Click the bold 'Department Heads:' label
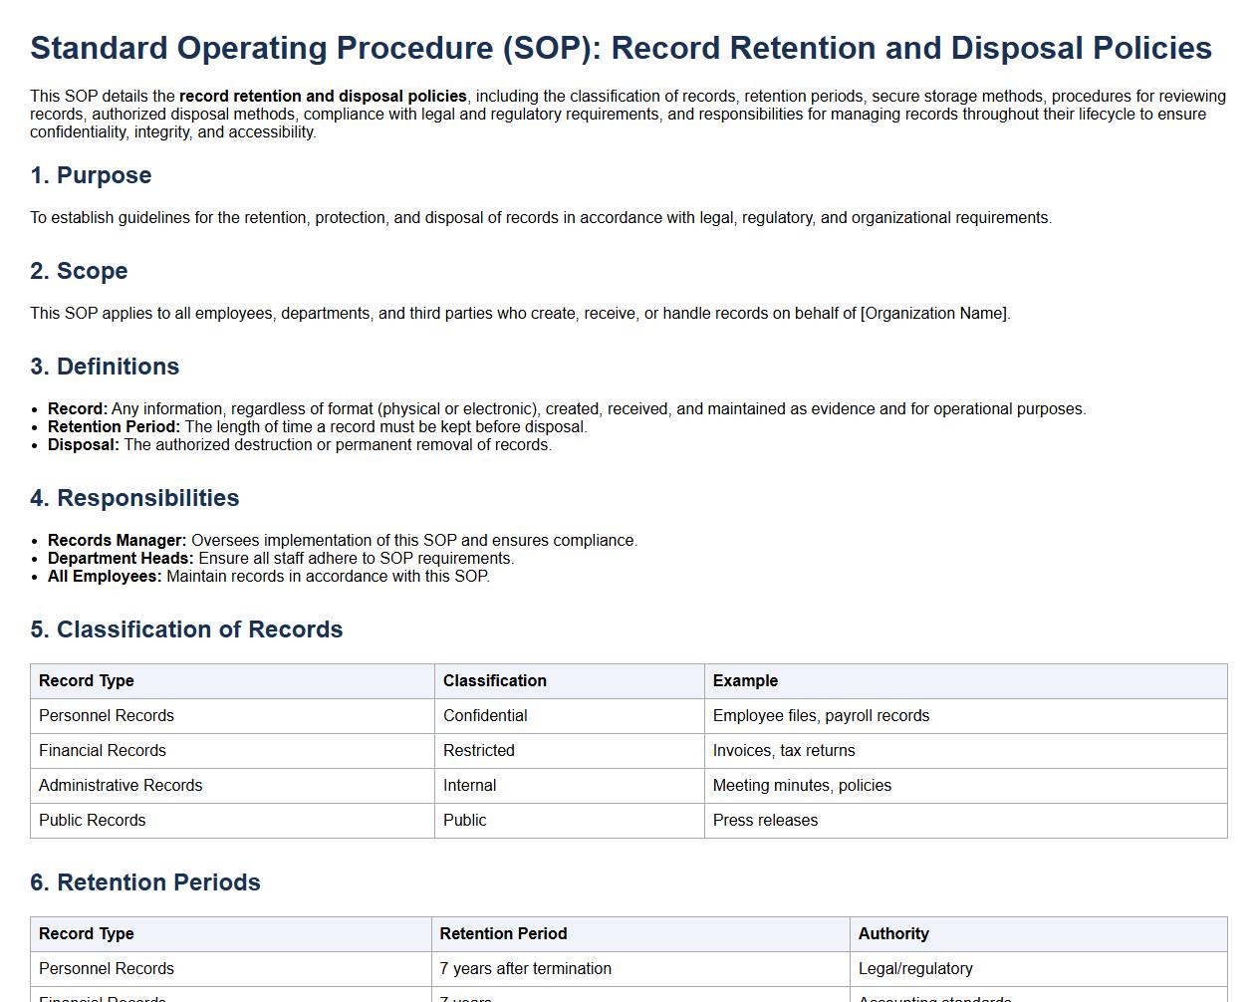 121,558
